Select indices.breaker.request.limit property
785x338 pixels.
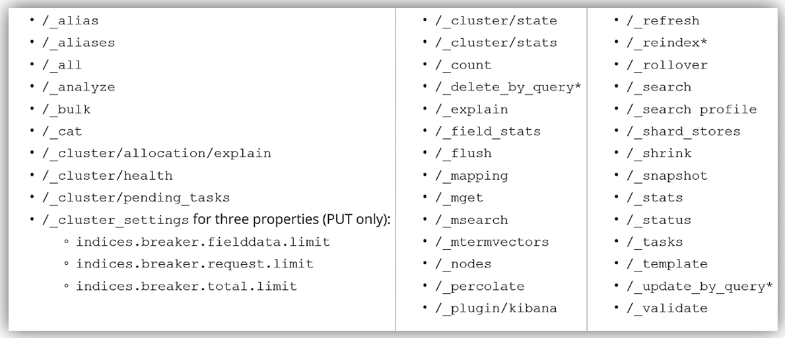[x=195, y=264]
